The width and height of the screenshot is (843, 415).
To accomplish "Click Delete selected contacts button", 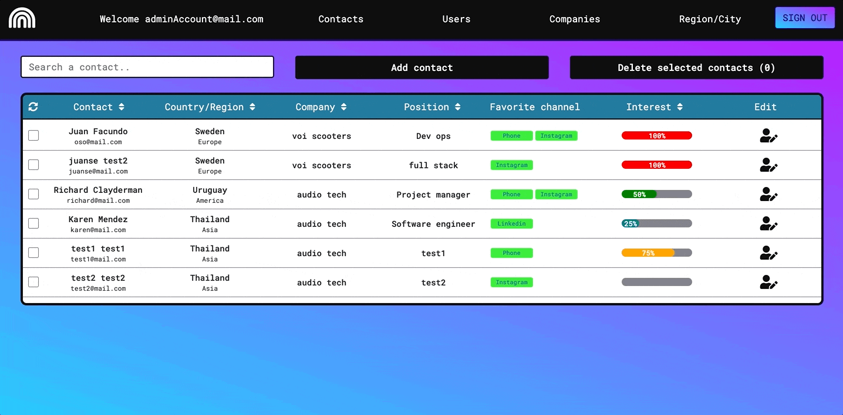I will point(696,67).
